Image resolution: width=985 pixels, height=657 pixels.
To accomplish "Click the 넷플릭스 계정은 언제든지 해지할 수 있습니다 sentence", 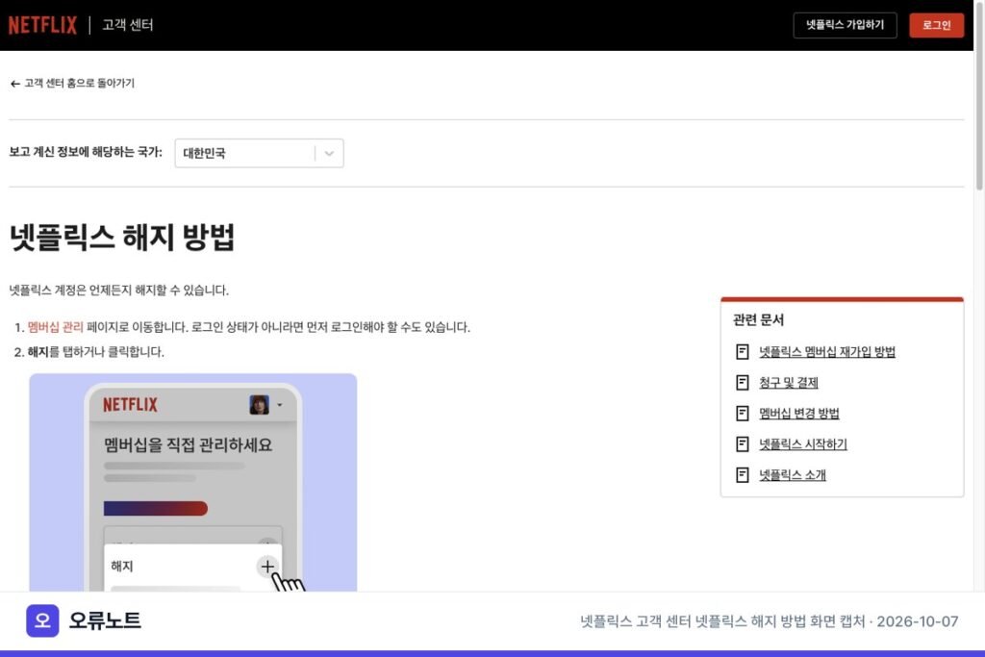I will click(x=118, y=291).
